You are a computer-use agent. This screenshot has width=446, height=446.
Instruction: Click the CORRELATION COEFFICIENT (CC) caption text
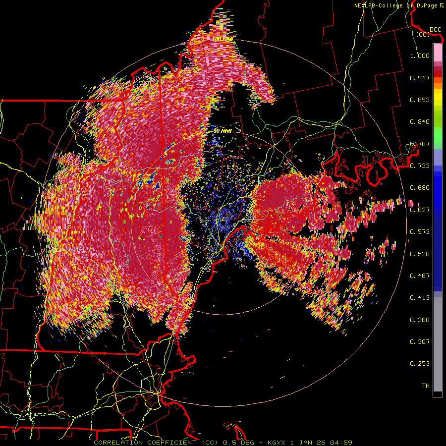click(156, 443)
